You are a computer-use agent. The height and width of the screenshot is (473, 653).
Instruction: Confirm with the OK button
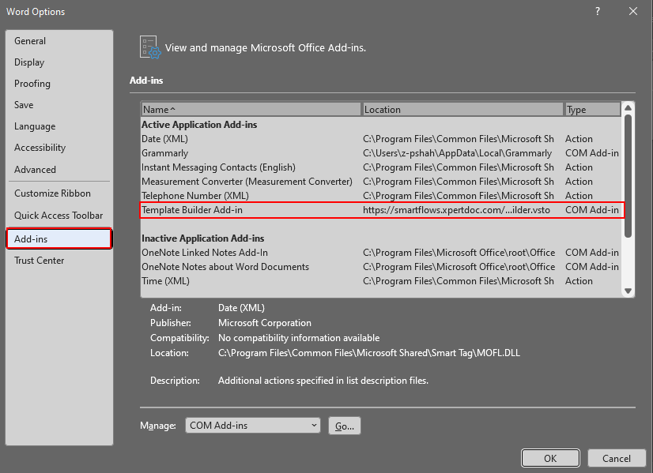tap(550, 459)
